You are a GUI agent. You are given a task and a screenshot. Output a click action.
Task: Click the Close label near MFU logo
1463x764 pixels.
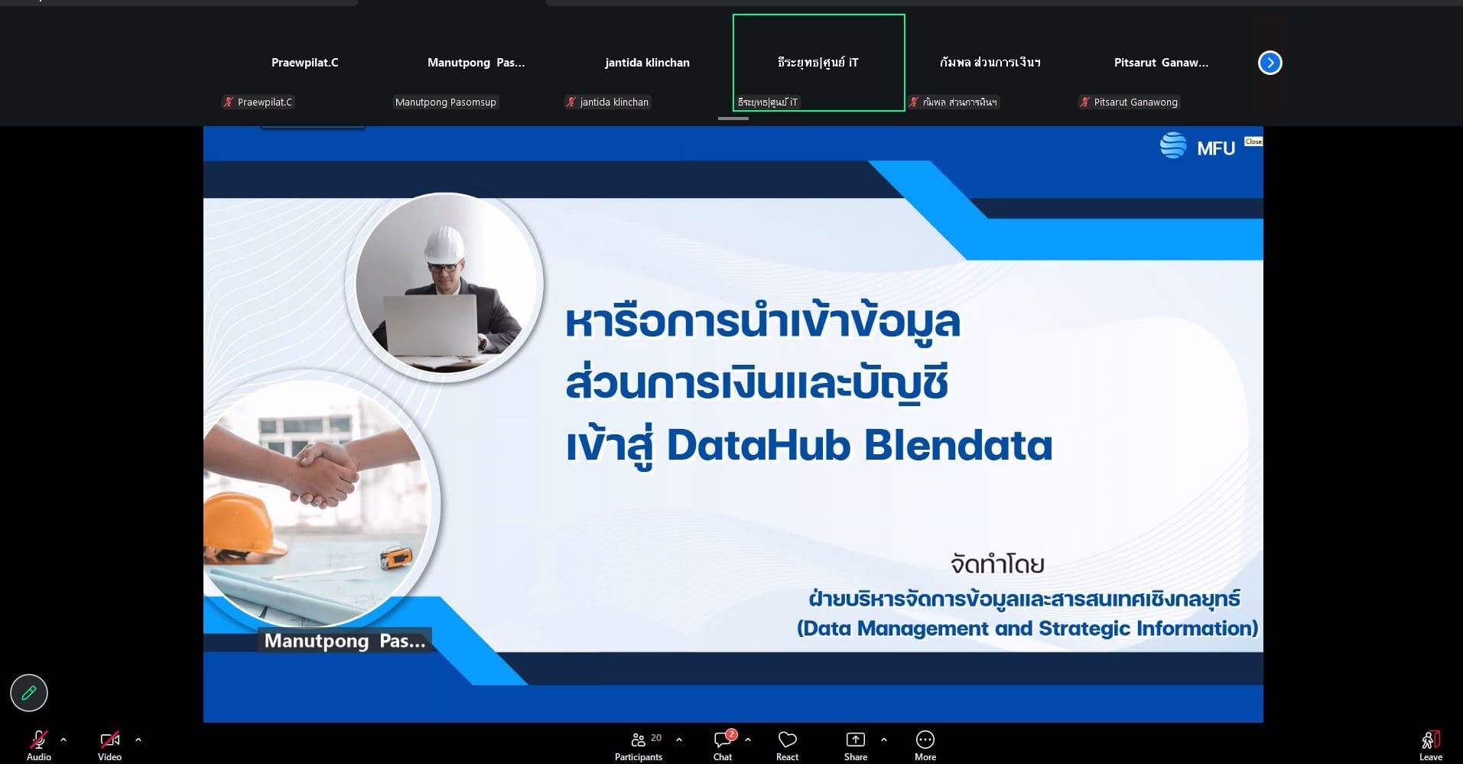point(1253,141)
